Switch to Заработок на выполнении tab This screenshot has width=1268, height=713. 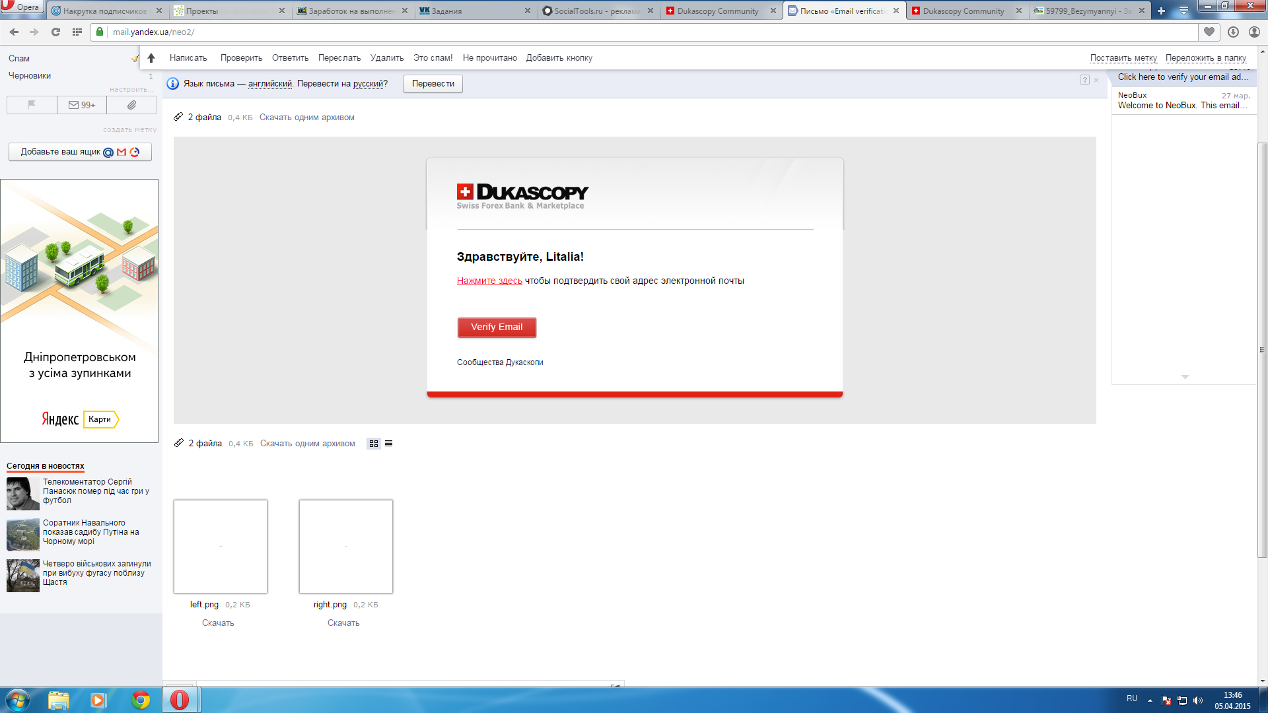pos(352,11)
